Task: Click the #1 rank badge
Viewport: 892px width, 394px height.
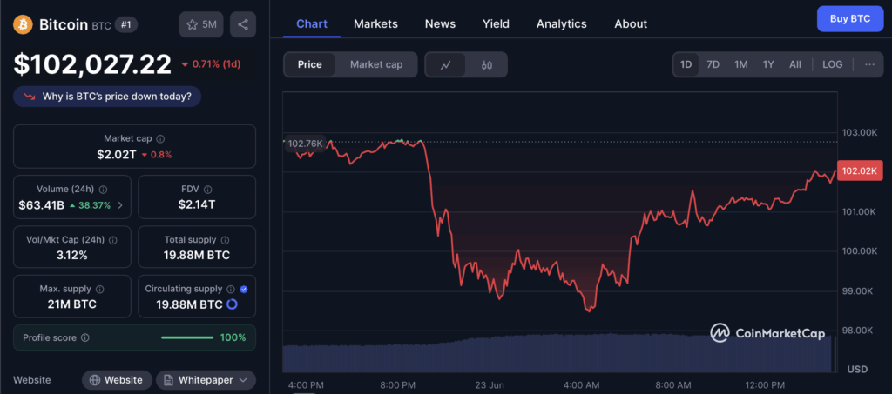Action: [125, 24]
